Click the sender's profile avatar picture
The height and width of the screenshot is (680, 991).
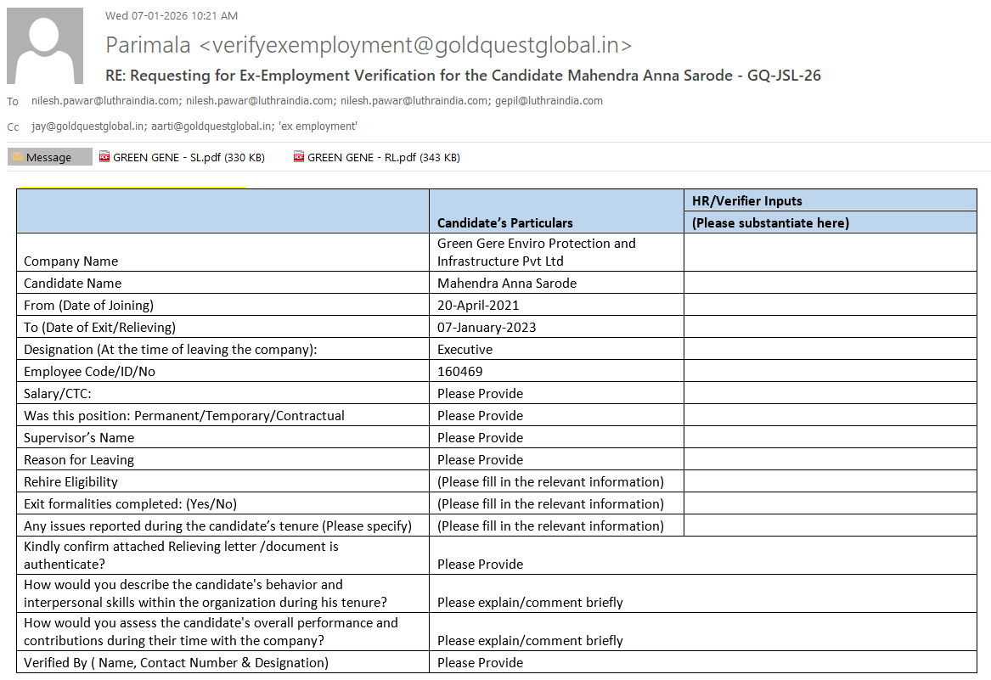point(45,46)
